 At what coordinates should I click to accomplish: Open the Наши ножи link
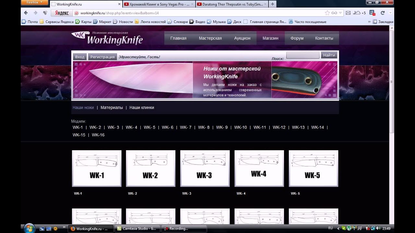point(83,107)
